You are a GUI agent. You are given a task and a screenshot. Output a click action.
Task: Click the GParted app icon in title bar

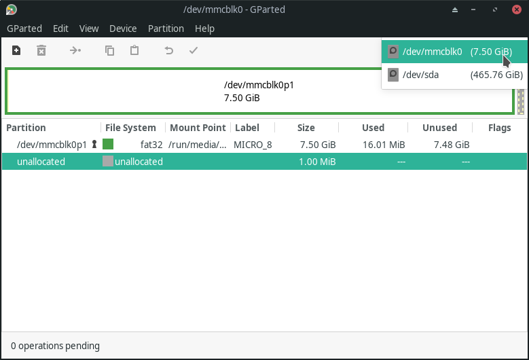pos(11,10)
